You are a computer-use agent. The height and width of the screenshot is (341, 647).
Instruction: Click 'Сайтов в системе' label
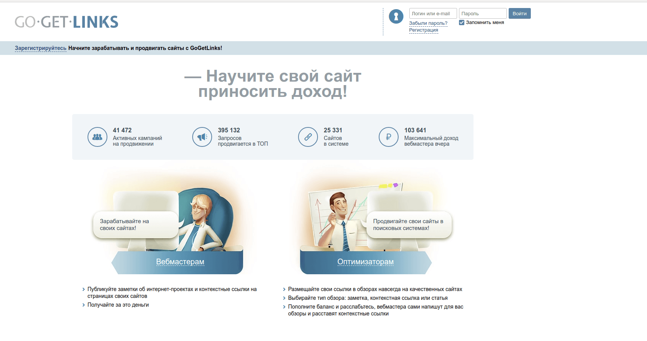click(x=336, y=141)
